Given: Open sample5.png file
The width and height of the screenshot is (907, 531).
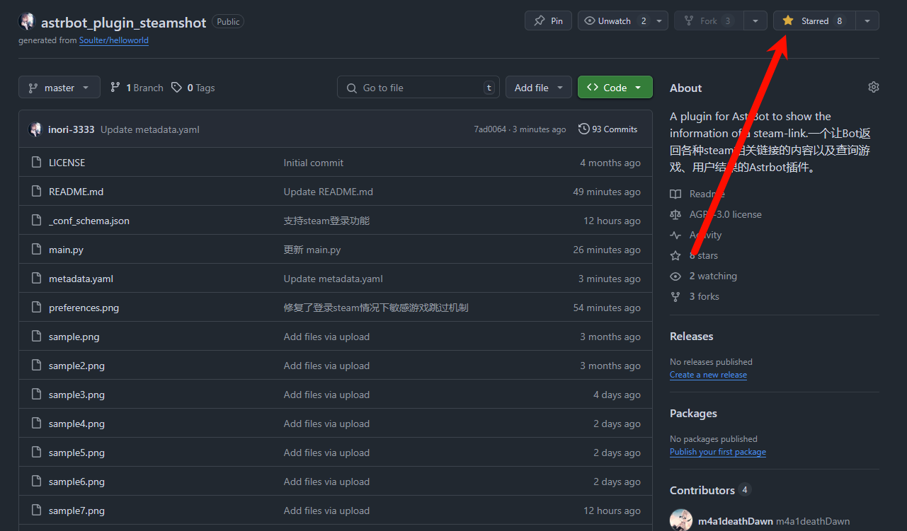Looking at the screenshot, I should pos(76,453).
